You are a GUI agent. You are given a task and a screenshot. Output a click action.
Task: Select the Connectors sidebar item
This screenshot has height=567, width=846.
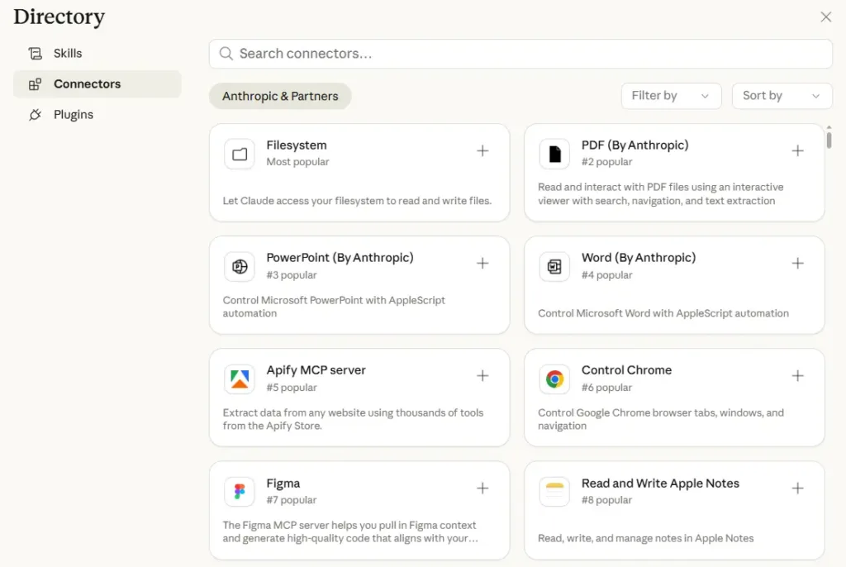[x=87, y=84]
